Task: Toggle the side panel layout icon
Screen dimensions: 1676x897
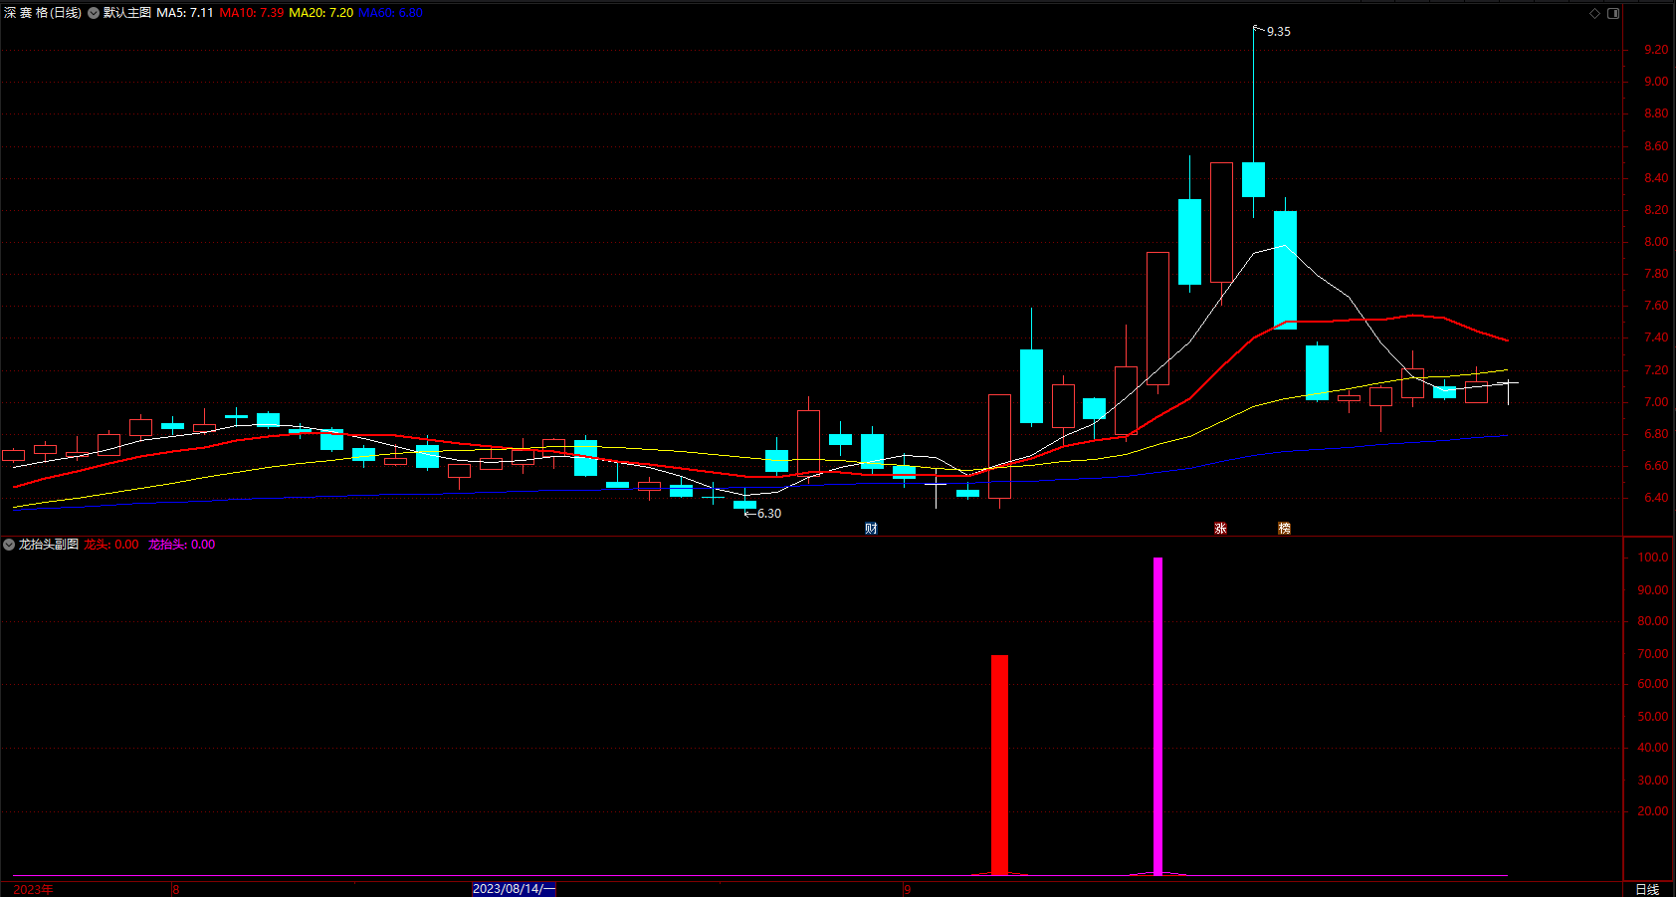Action: click(1613, 13)
